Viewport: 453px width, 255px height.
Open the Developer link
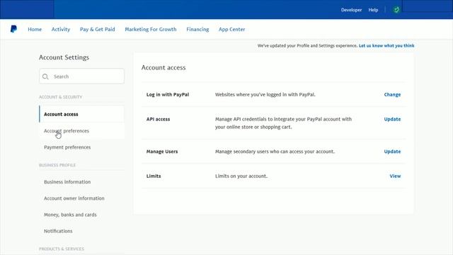tap(351, 10)
